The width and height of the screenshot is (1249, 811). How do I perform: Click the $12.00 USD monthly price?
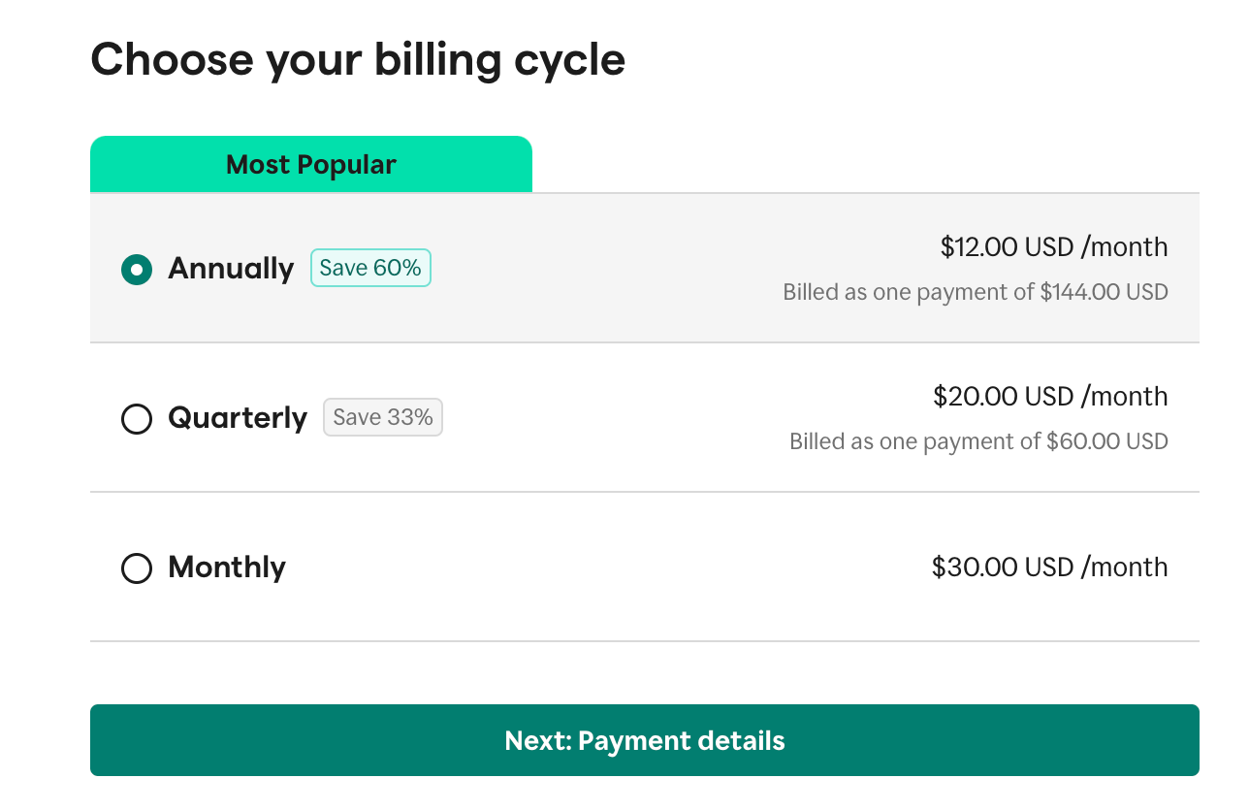pos(1053,247)
